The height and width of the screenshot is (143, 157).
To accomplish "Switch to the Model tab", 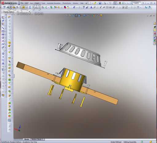I will [x=27, y=139].
